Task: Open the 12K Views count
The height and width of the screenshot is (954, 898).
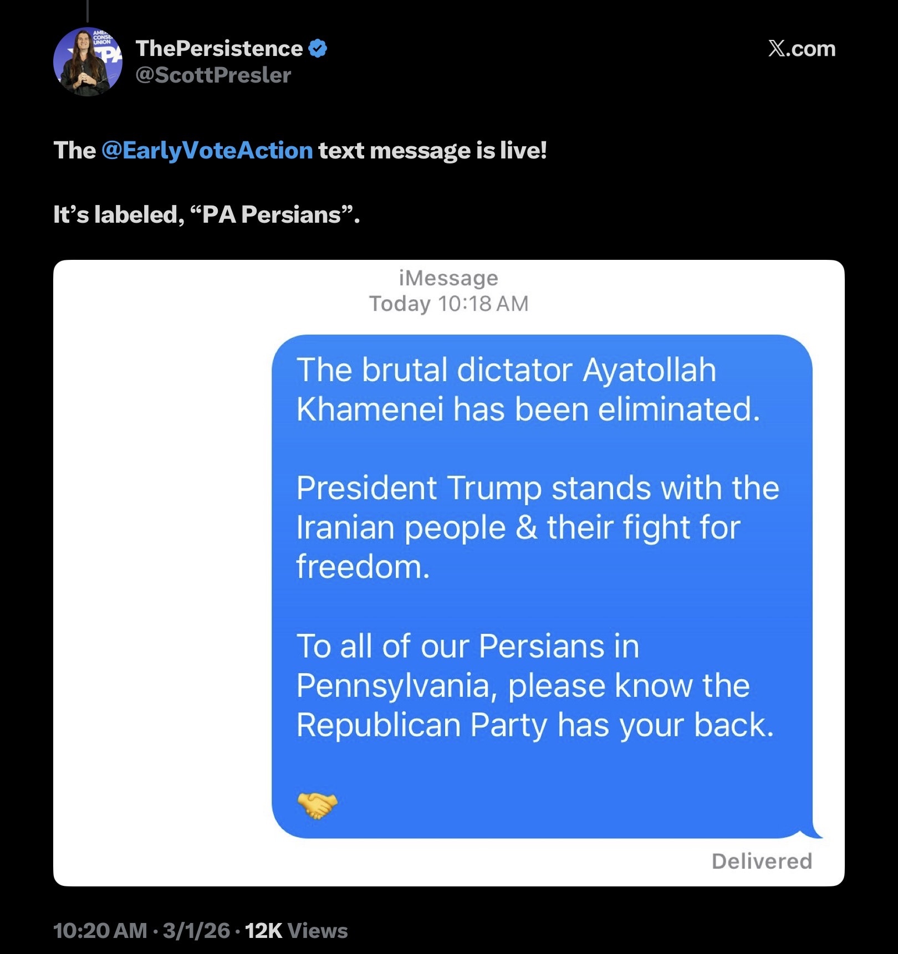Action: pyautogui.click(x=296, y=931)
